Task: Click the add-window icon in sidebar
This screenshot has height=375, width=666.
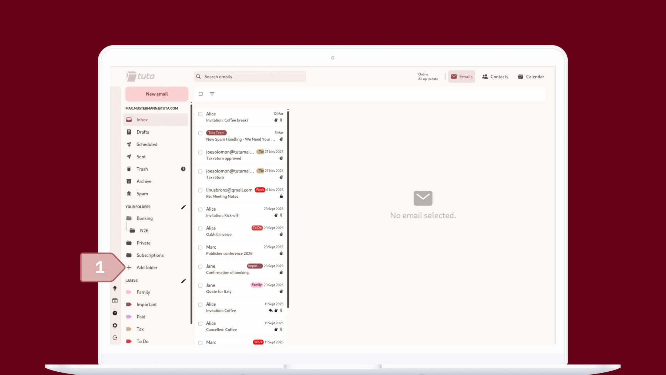Action: click(115, 301)
